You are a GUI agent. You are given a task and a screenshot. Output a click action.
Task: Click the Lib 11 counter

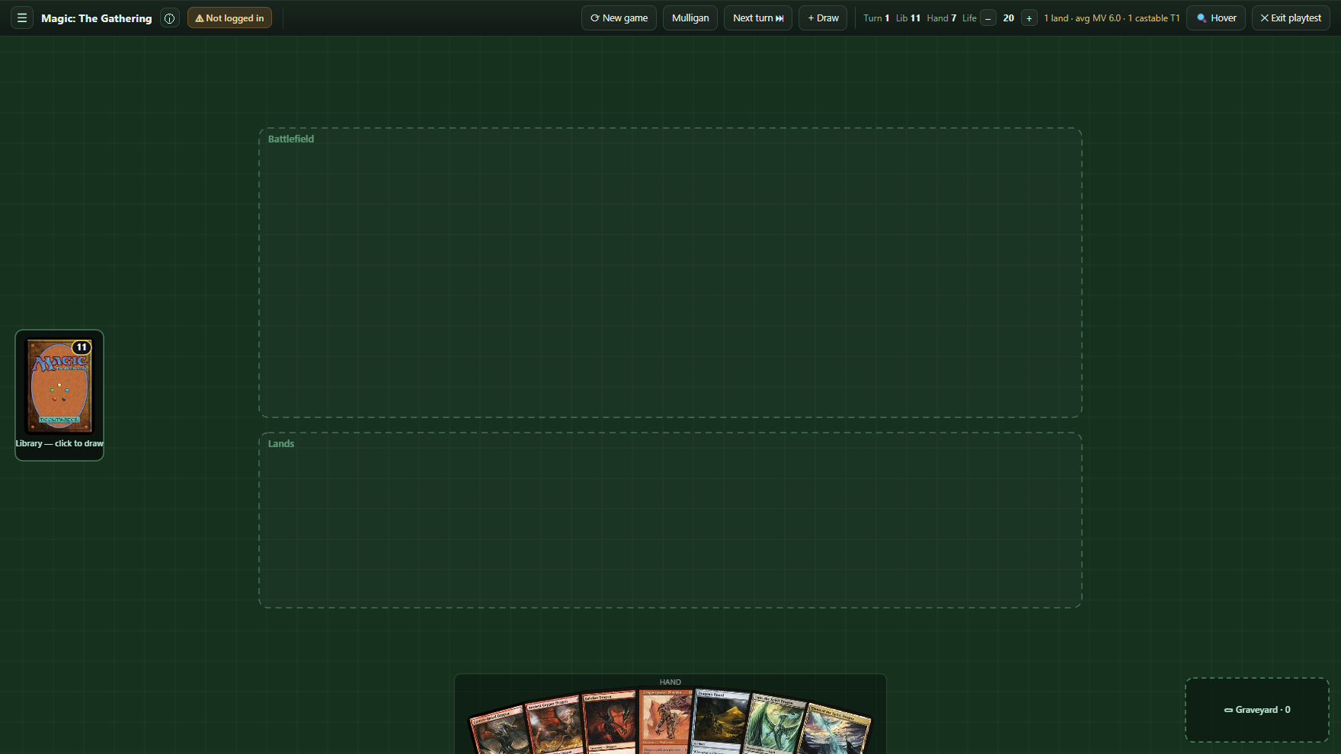pyautogui.click(x=908, y=18)
